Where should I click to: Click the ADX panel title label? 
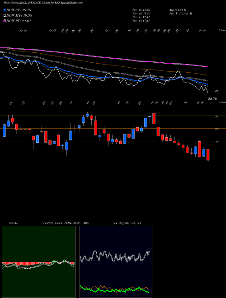[86, 223]
